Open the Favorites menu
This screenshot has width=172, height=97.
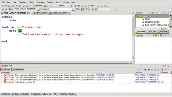22,2
